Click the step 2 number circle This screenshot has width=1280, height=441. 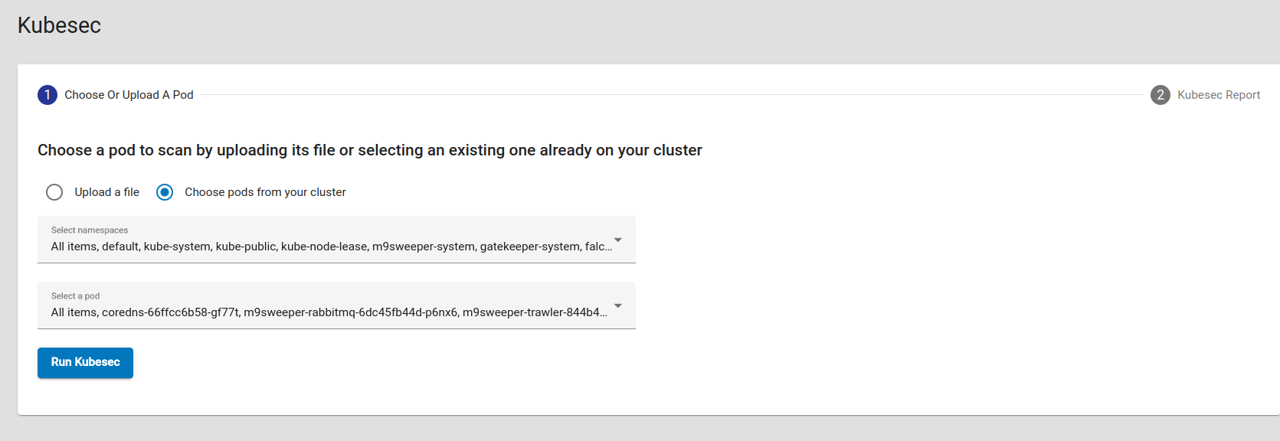click(x=1160, y=95)
